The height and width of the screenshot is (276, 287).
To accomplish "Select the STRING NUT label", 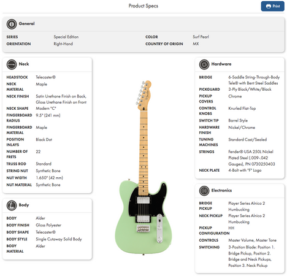I will click(17, 171).
